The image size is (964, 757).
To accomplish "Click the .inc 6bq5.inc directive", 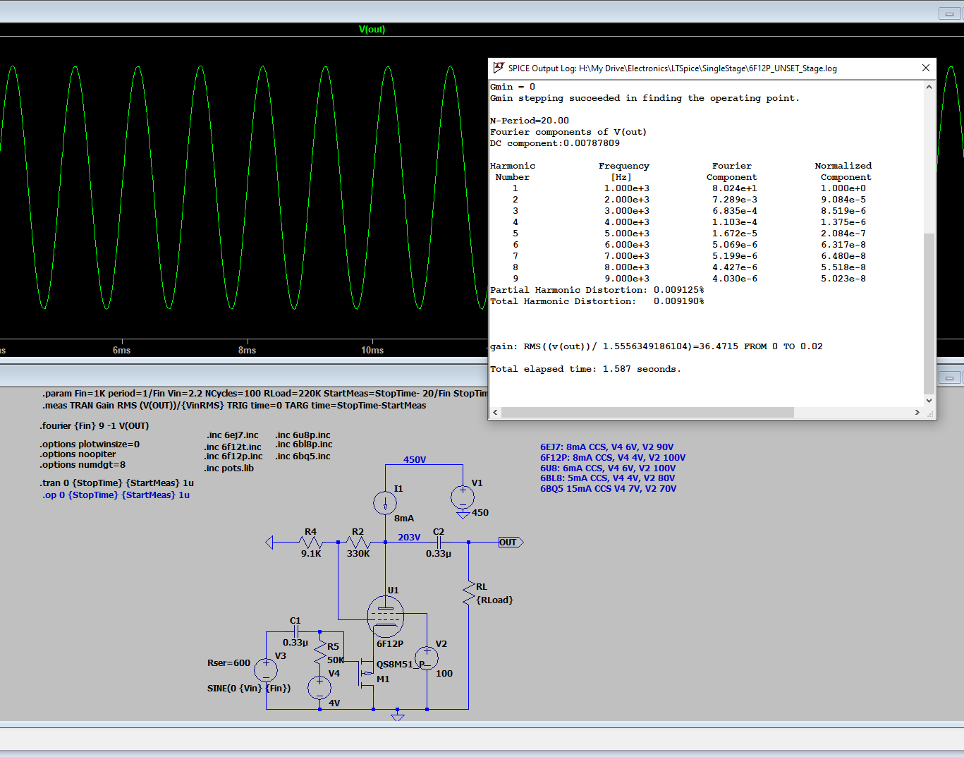I will (303, 456).
